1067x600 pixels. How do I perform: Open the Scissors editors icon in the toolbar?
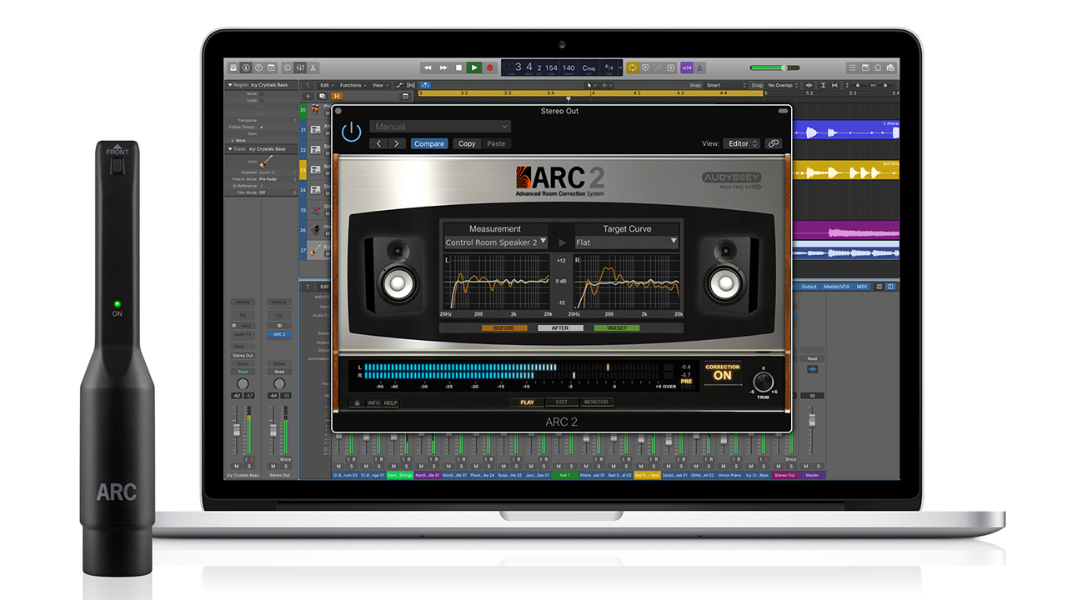[313, 67]
